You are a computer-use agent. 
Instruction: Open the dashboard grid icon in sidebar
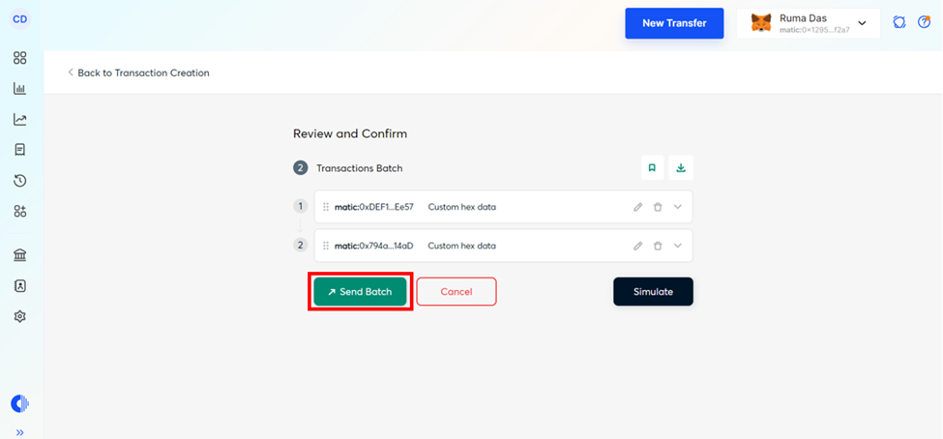click(x=19, y=58)
